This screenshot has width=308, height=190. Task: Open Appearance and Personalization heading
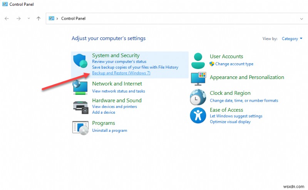[247, 77]
